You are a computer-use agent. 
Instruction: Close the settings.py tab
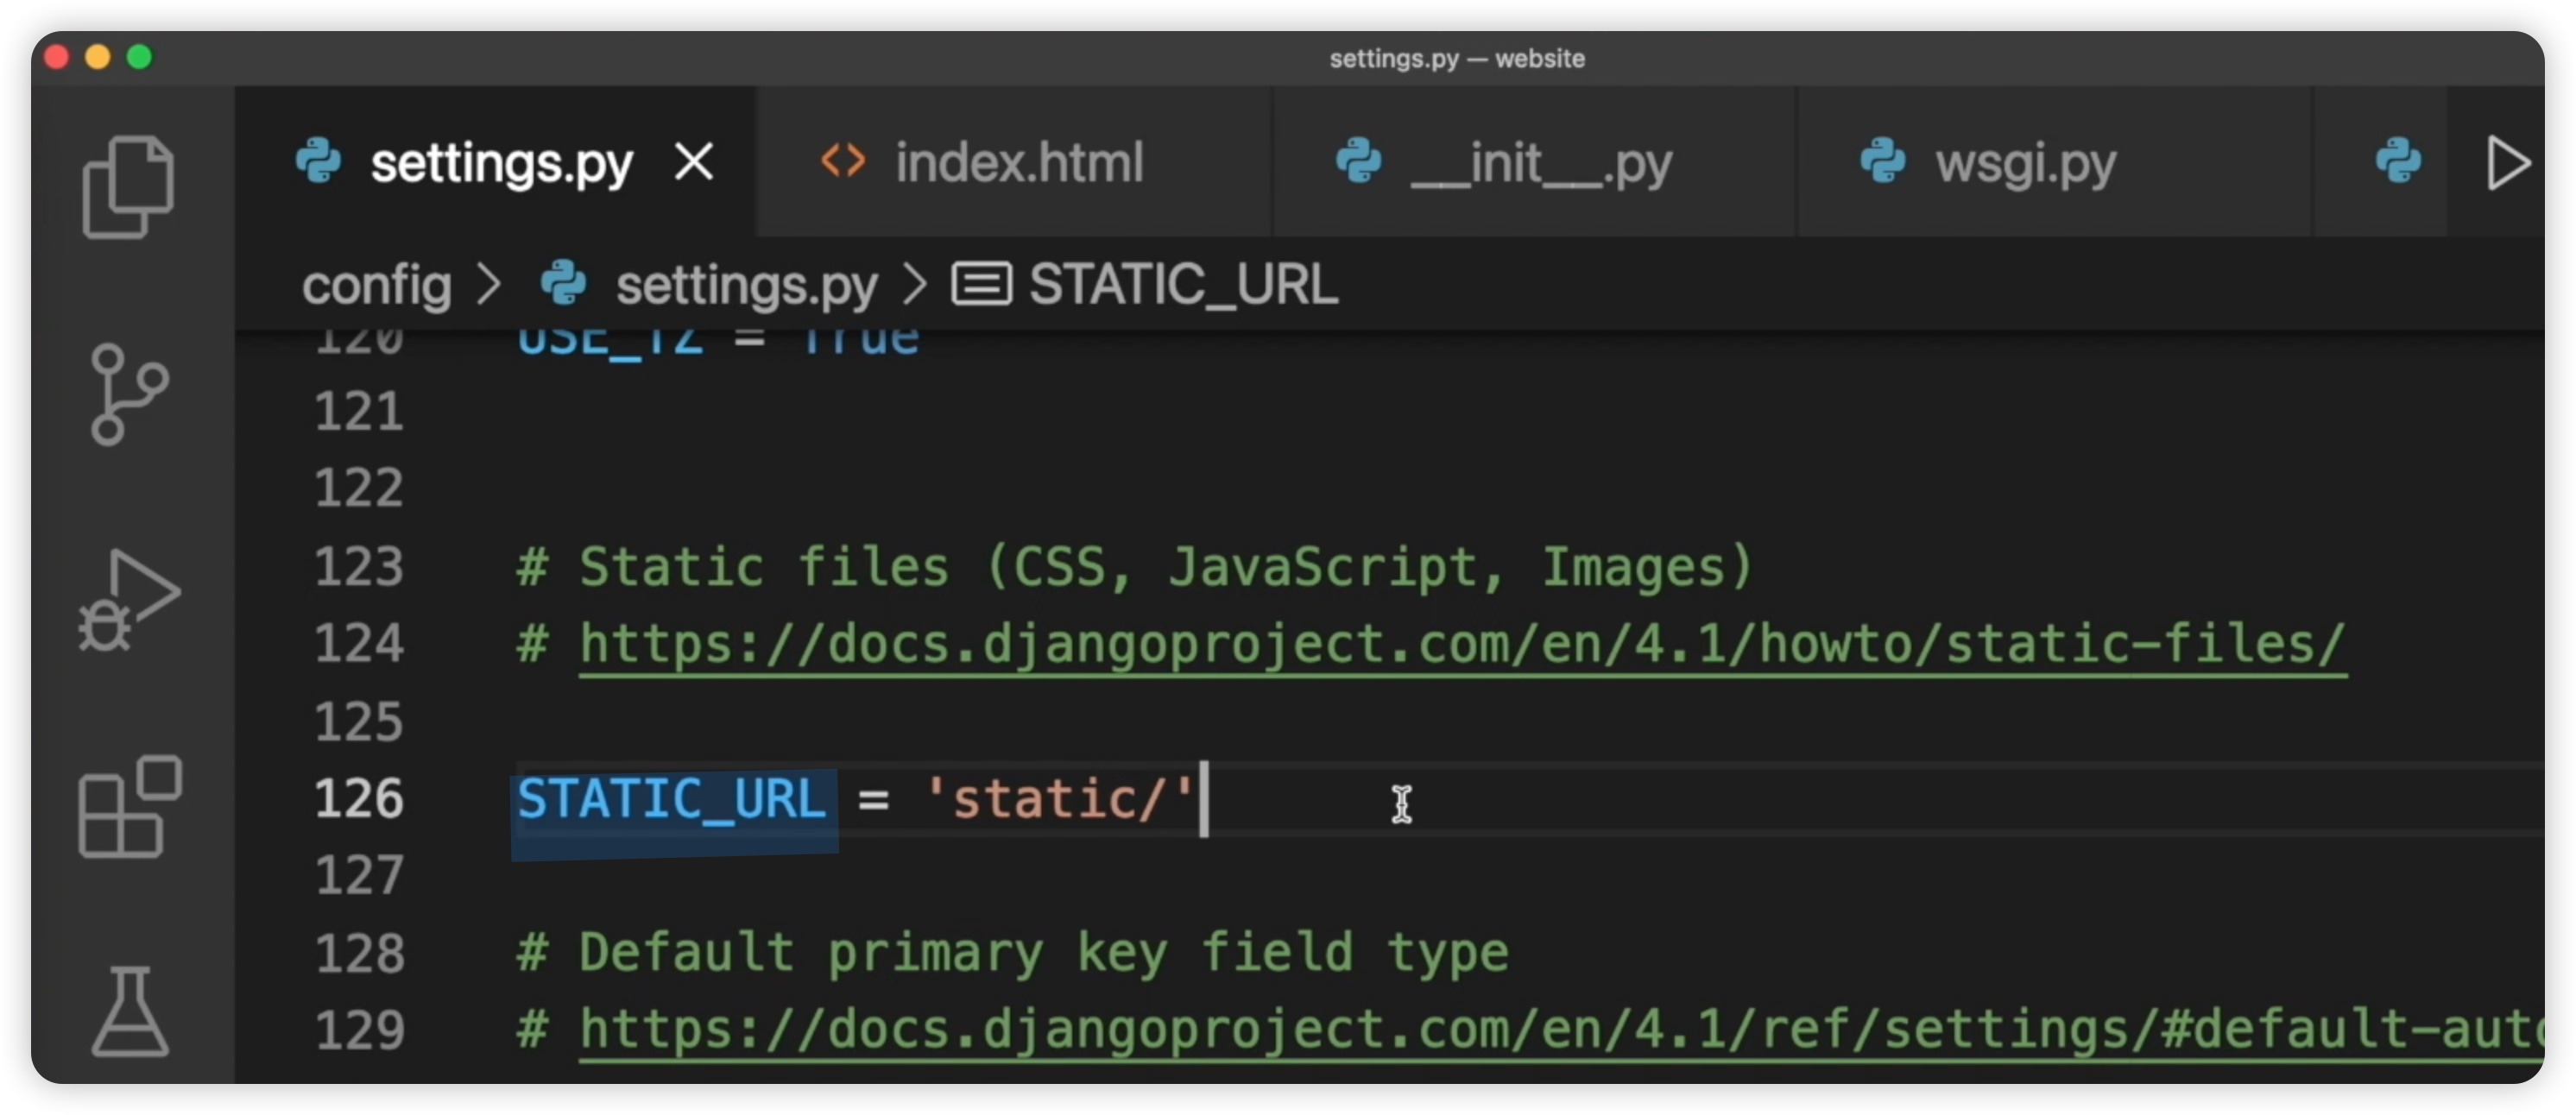click(694, 161)
